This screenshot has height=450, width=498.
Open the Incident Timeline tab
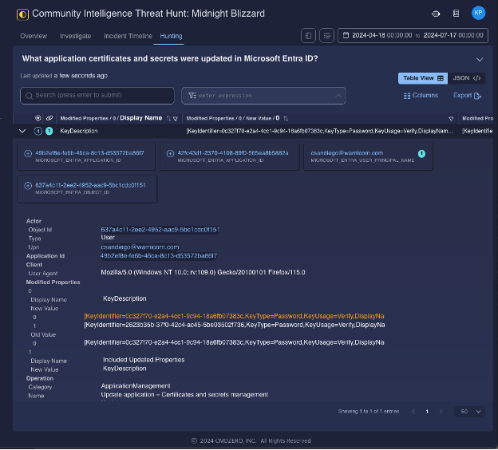click(x=128, y=36)
